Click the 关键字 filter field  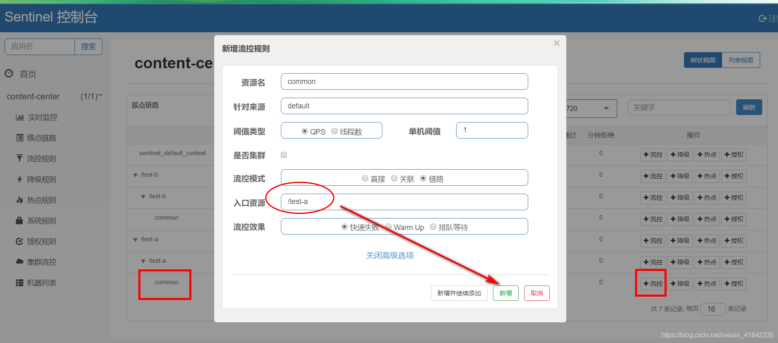tap(679, 108)
